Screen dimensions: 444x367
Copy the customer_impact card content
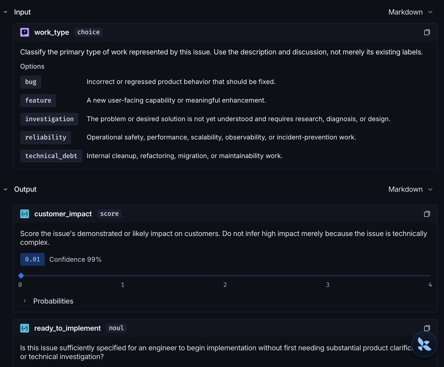tap(427, 214)
